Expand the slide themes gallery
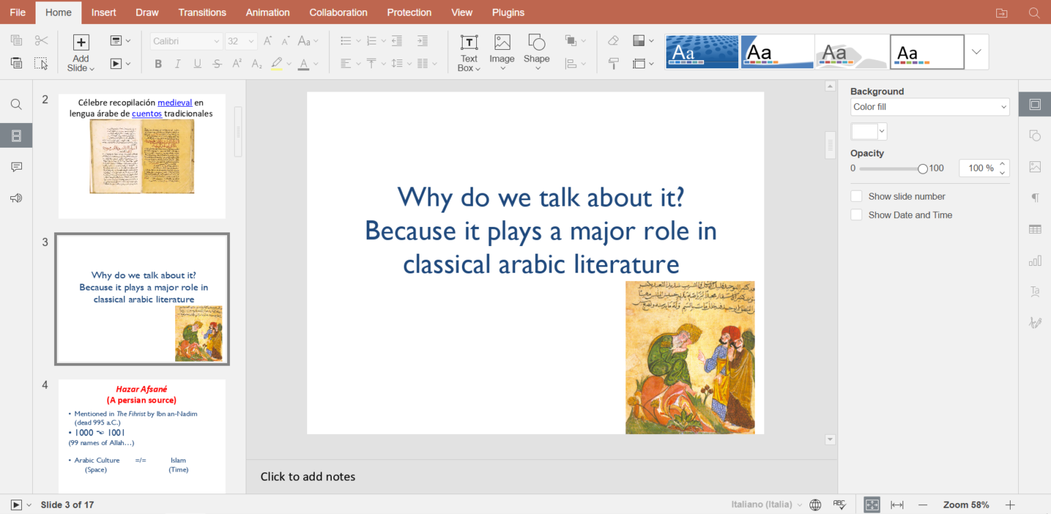Viewport: 1051px width, 514px height. [x=976, y=52]
